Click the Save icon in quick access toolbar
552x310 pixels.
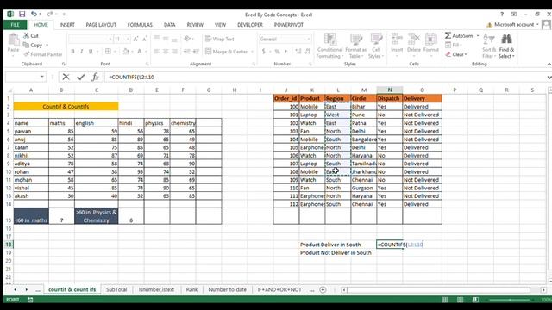22,15
